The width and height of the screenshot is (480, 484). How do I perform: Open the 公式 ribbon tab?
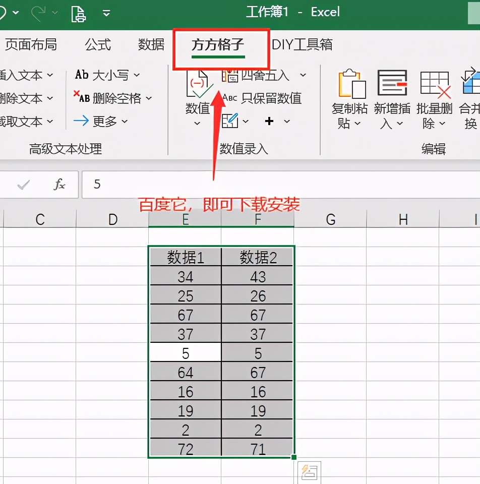(98, 45)
